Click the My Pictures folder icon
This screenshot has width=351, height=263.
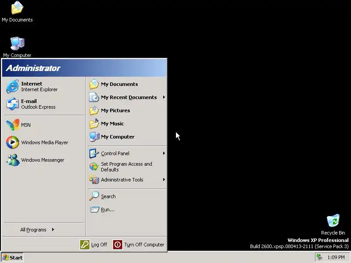click(94, 110)
